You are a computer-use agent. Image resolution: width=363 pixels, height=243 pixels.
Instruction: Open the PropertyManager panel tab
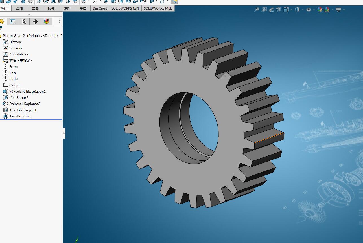12,21
